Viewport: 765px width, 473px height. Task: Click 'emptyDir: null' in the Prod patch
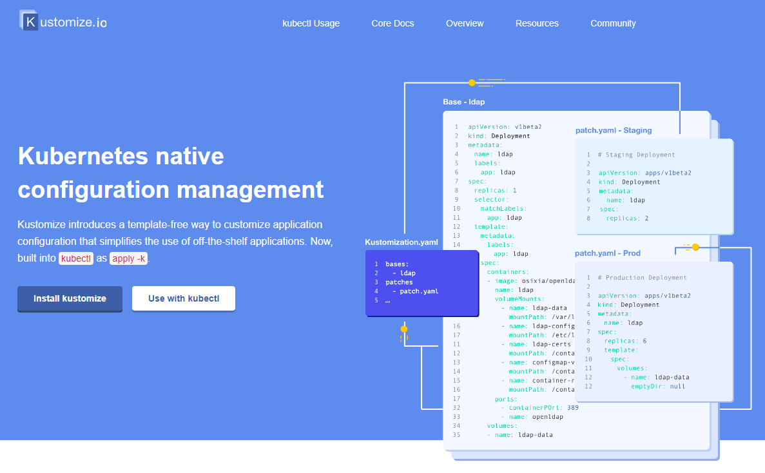(x=657, y=387)
